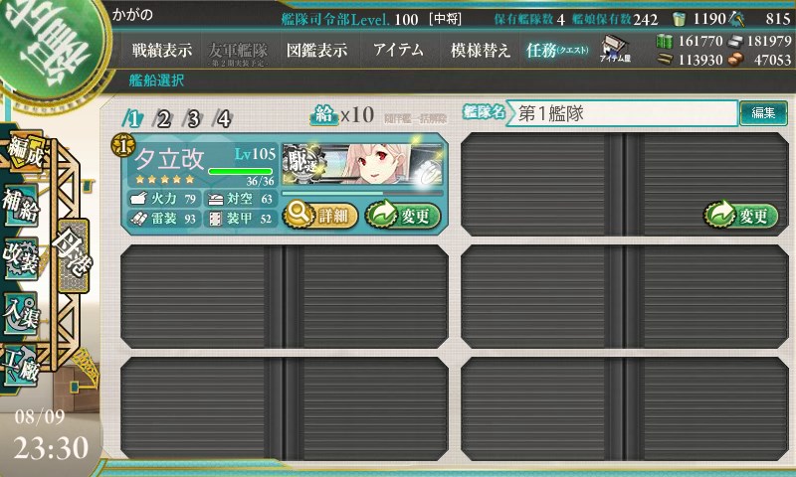Open the 改装 remodel sidebar icon
796x477 pixels.
[21, 258]
